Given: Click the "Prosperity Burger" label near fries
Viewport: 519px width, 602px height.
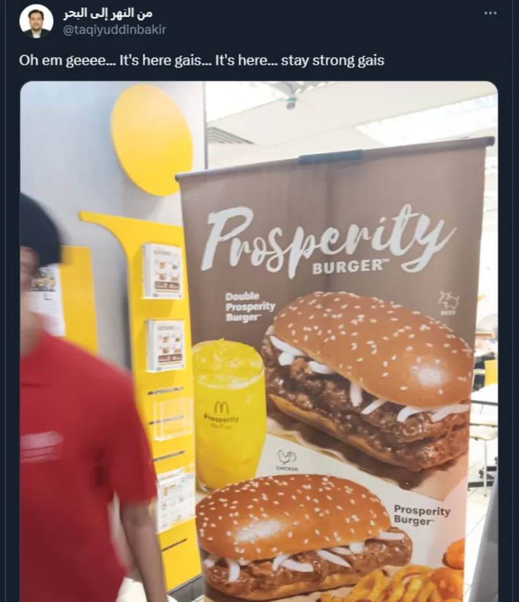Looking at the screenshot, I should click(422, 516).
